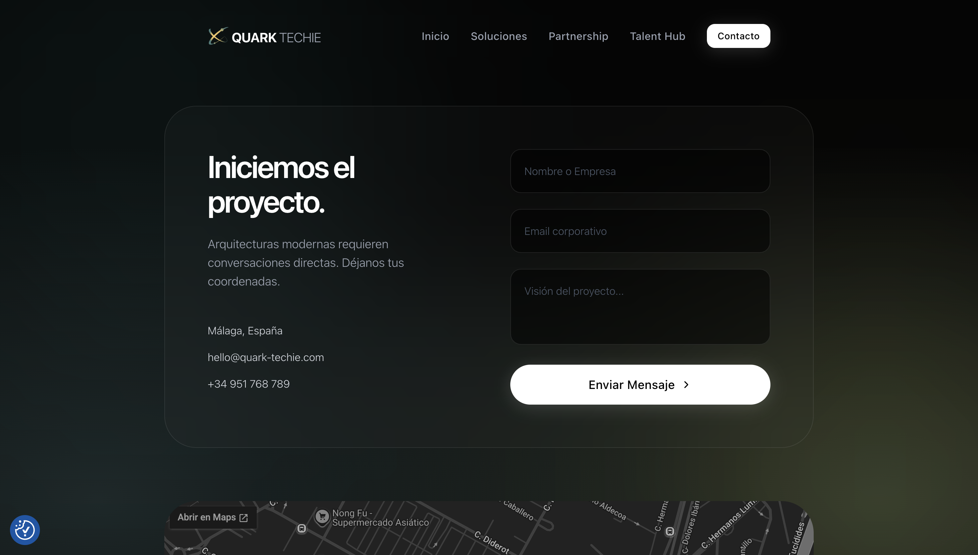This screenshot has height=555, width=978.
Task: Send the form with Enviar Mensaje
Action: (640, 385)
